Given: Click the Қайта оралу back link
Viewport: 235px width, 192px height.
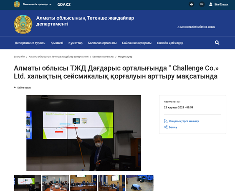Looking at the screenshot, I should coord(24,88).
